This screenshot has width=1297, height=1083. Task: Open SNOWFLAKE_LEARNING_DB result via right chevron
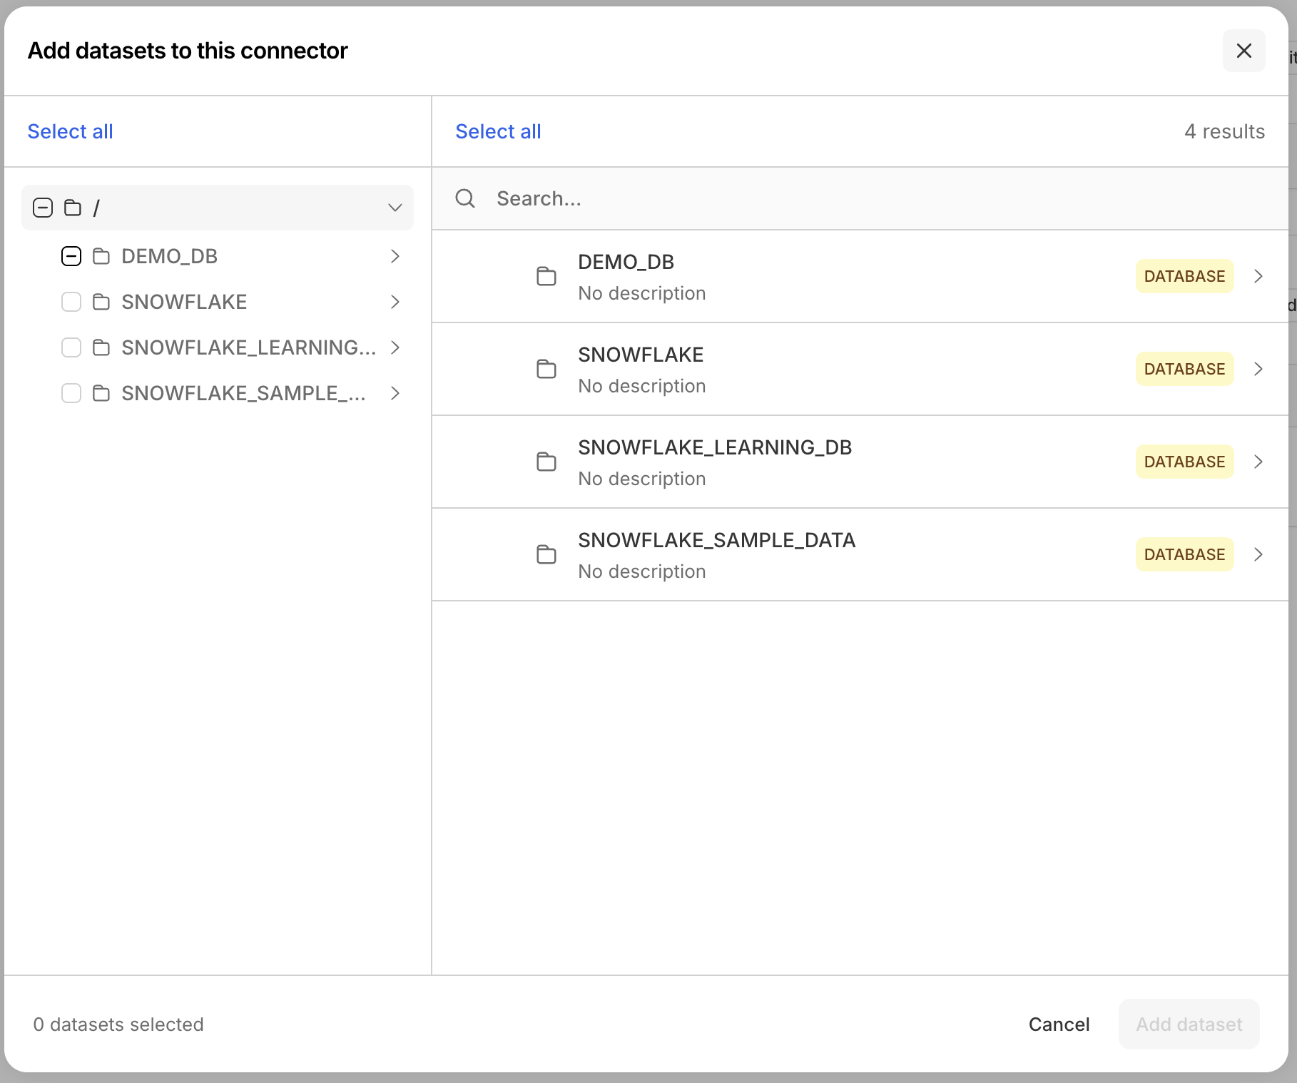point(1258,462)
